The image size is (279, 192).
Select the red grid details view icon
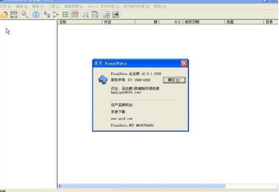[75, 15]
